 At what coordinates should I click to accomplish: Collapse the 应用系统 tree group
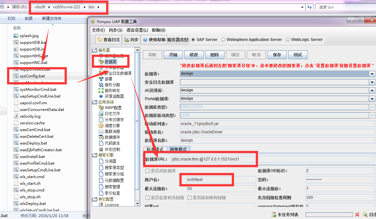click(x=95, y=102)
